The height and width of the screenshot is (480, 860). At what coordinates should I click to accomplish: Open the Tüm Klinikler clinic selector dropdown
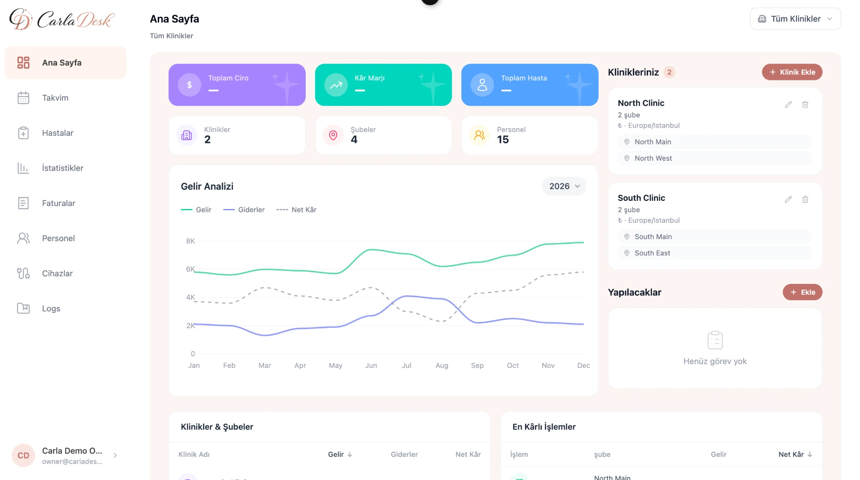tap(795, 19)
